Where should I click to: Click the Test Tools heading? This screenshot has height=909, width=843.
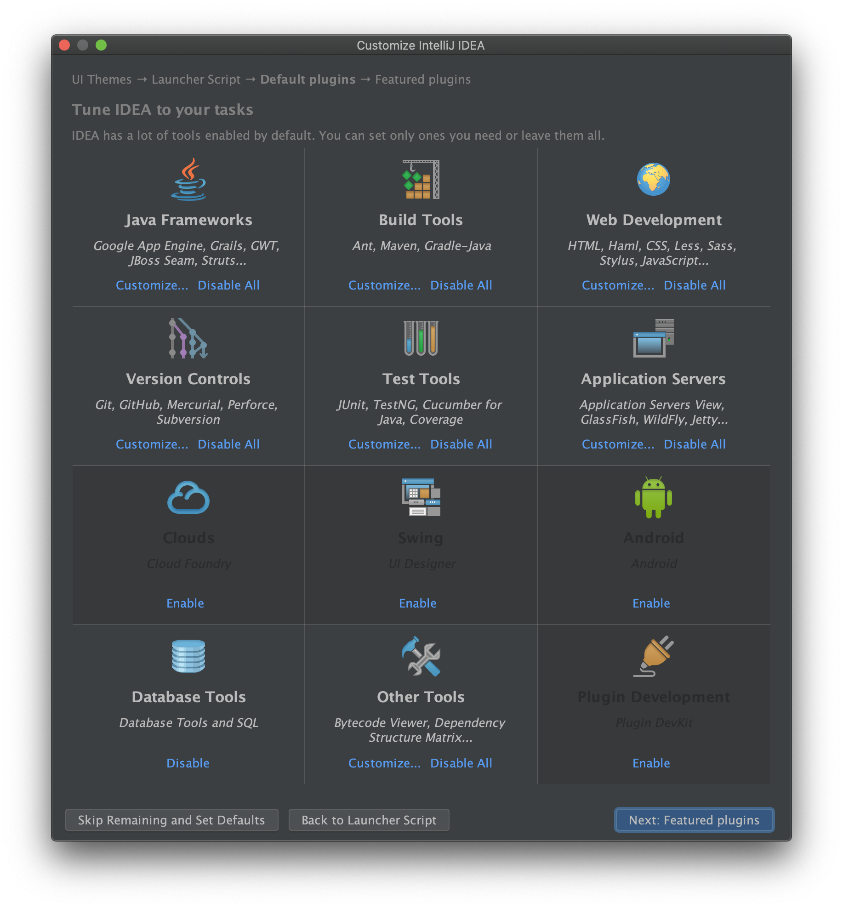click(421, 379)
